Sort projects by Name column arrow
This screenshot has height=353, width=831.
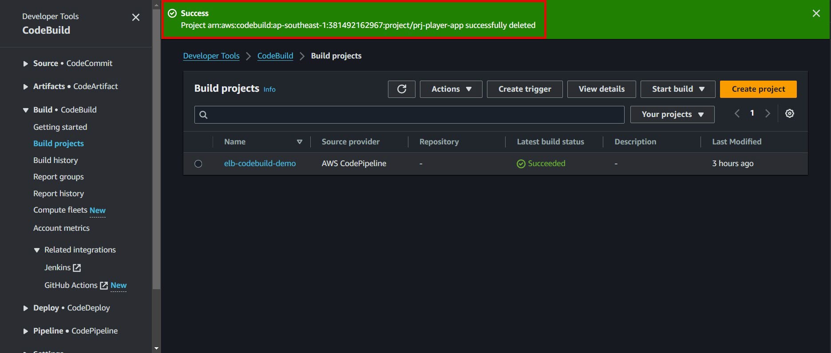click(x=300, y=142)
